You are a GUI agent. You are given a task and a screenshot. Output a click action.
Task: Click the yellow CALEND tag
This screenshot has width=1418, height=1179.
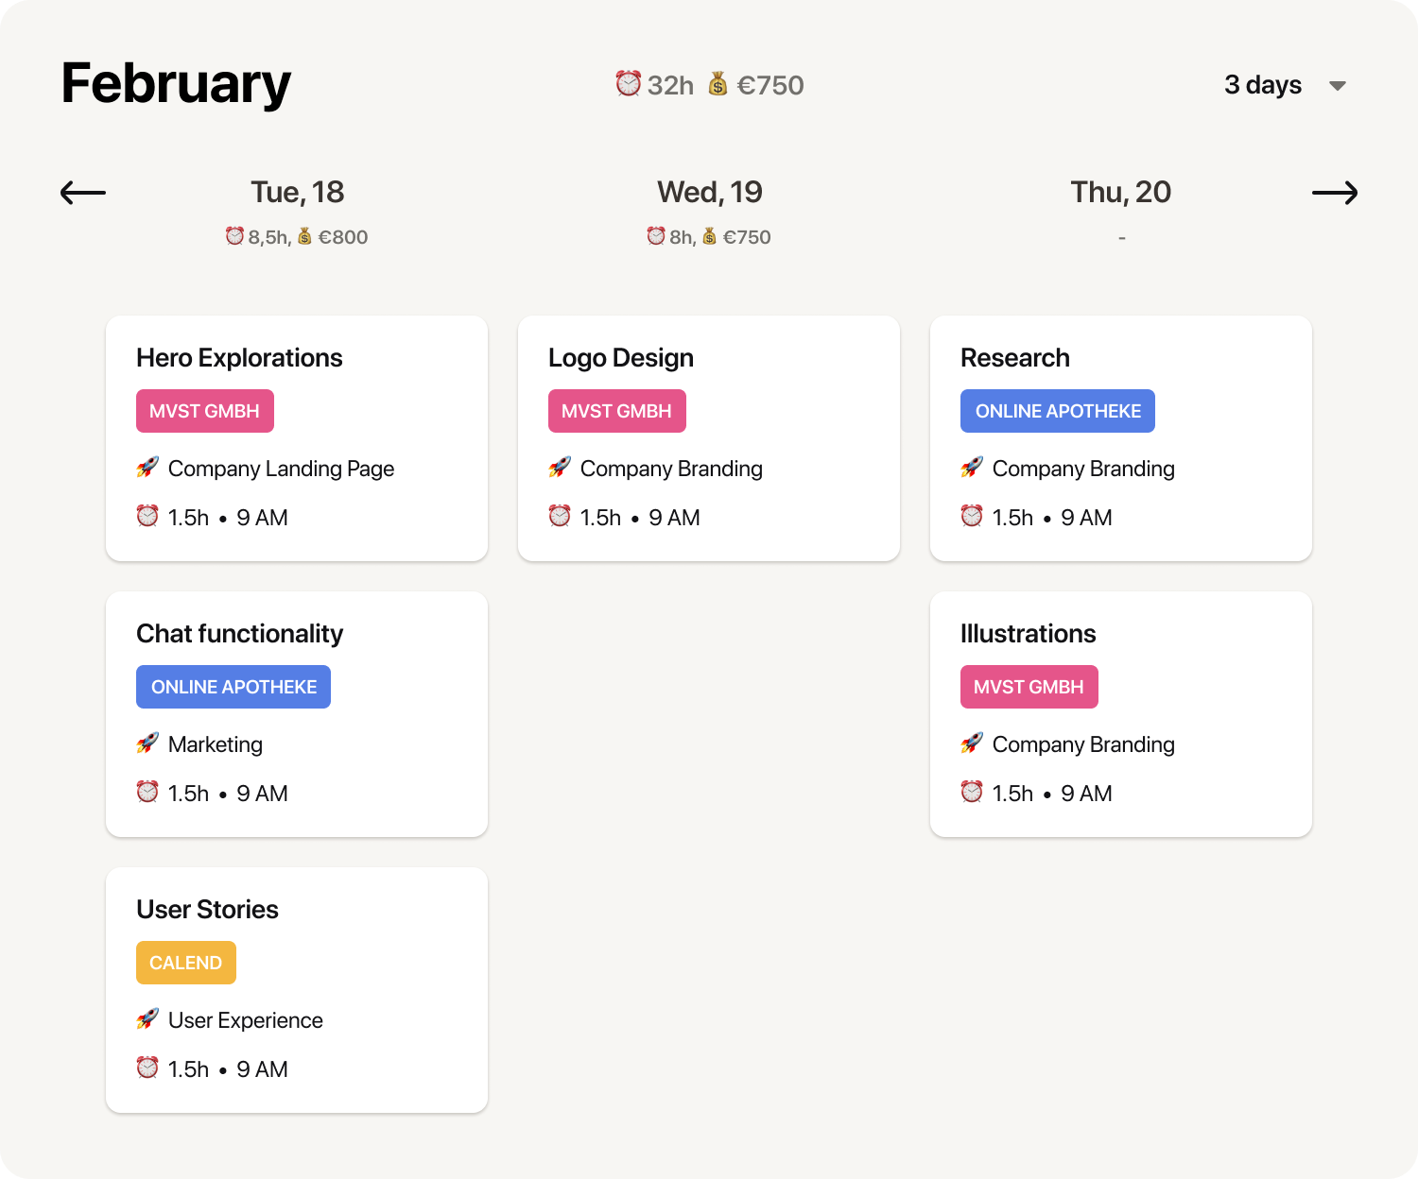[x=186, y=963]
